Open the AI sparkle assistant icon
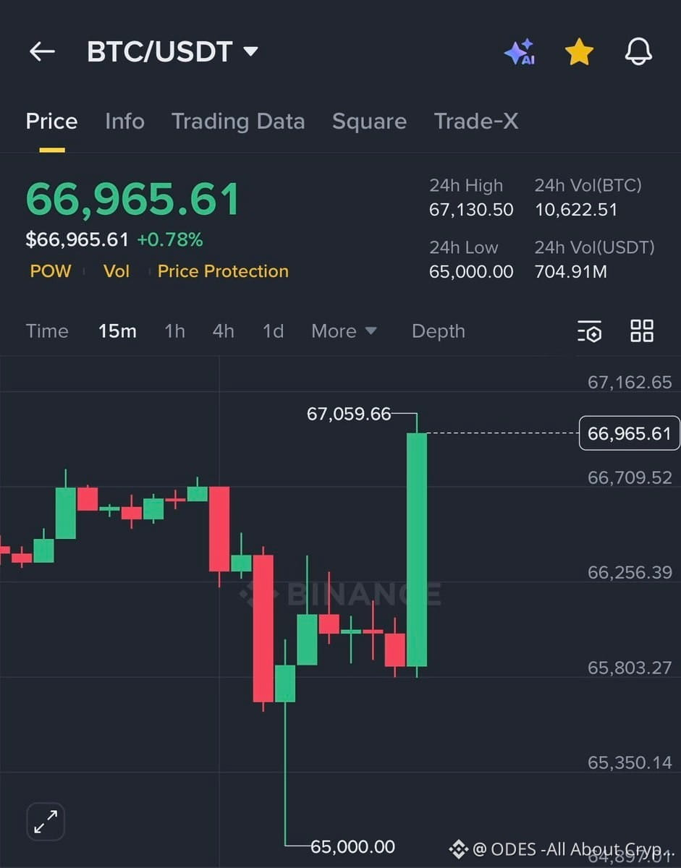 (x=520, y=52)
